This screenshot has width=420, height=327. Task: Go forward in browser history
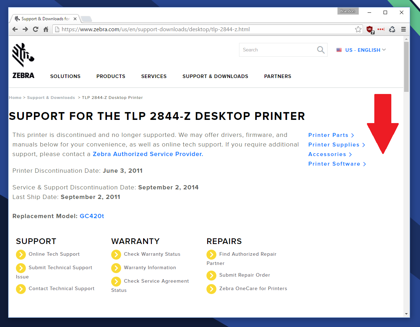25,29
